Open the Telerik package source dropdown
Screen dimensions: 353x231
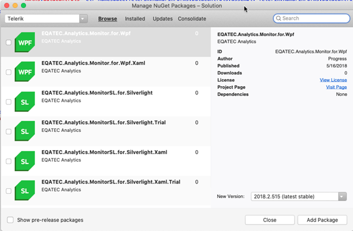[46, 19]
